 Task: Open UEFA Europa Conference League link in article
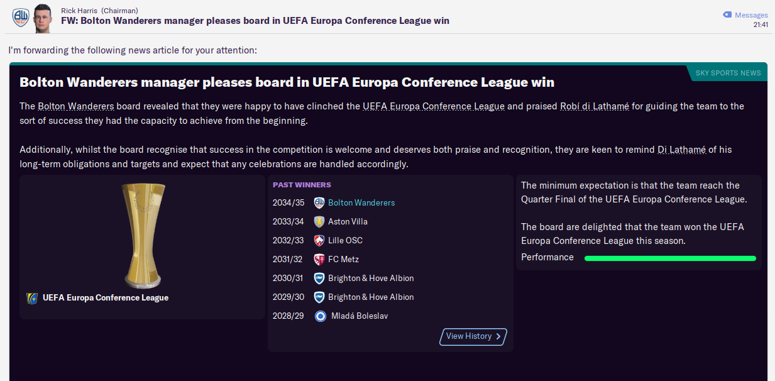[433, 106]
